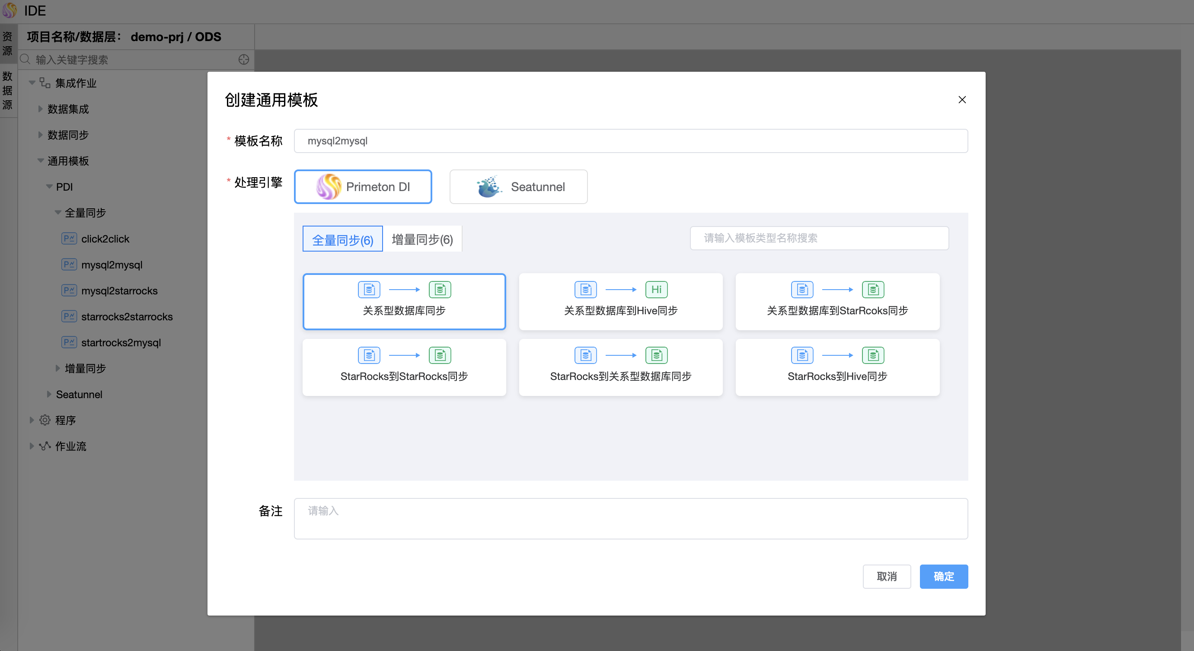Screen dimensions: 1194x651
Task: Click the 取消 cancel button
Action: point(886,576)
